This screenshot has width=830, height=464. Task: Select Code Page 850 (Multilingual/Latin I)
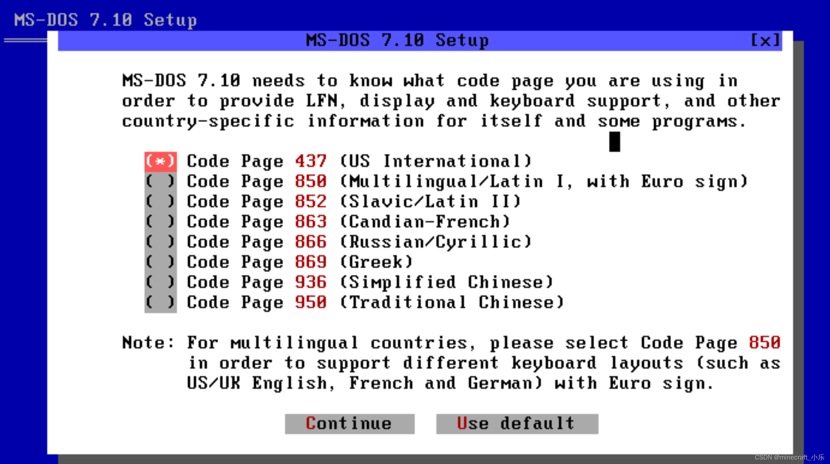tap(160, 181)
